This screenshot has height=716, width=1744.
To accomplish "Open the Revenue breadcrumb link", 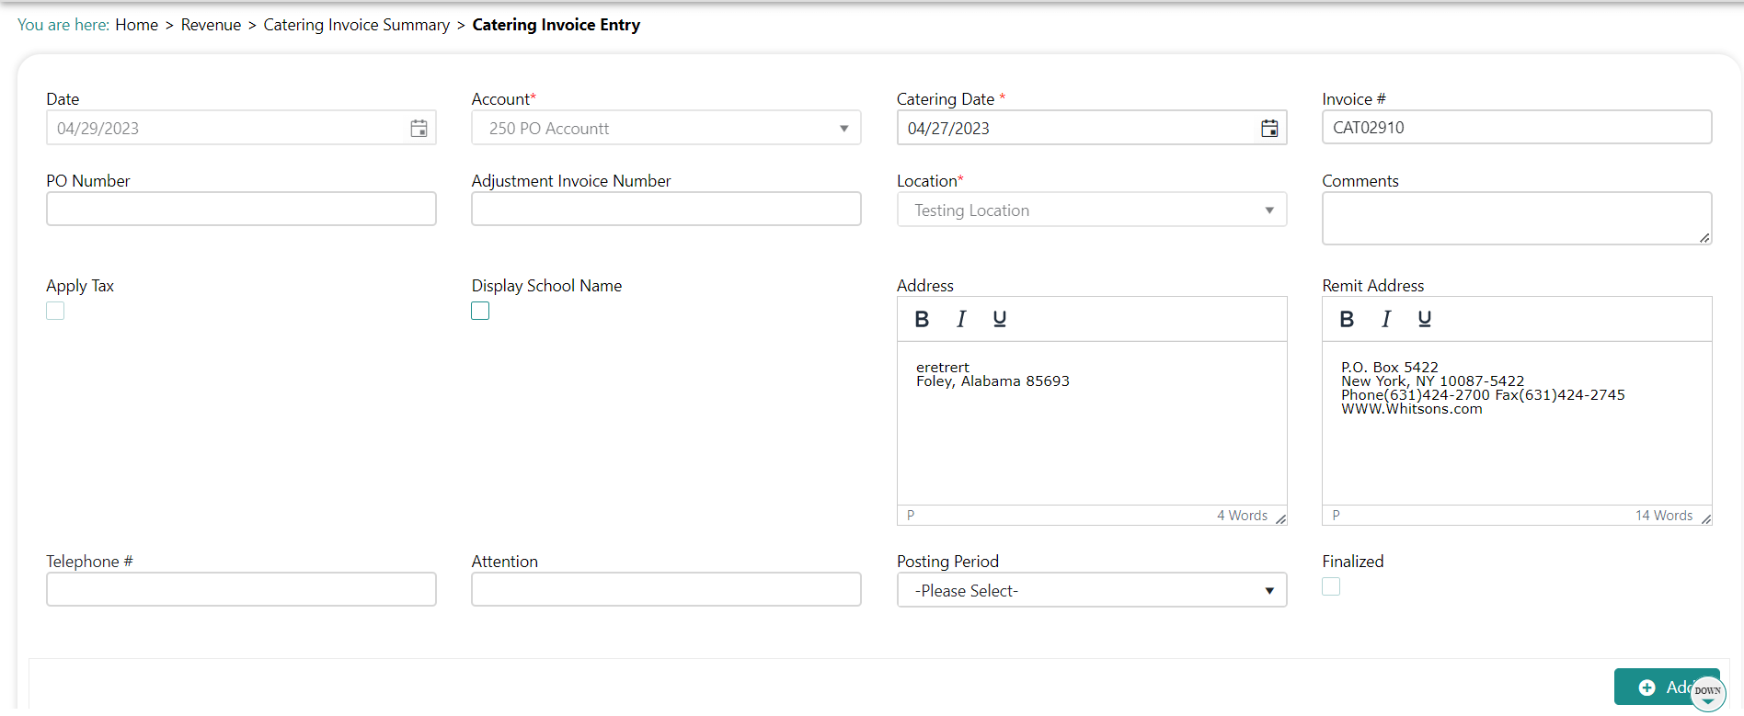I will pos(211,25).
